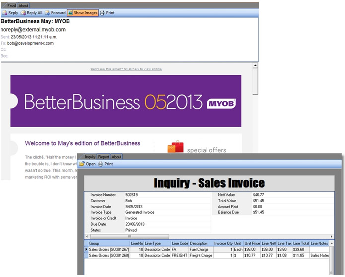Viewport: 345px width, 277px height.
Task: Click the current-row indicator arrow in grid
Action: 86,249
